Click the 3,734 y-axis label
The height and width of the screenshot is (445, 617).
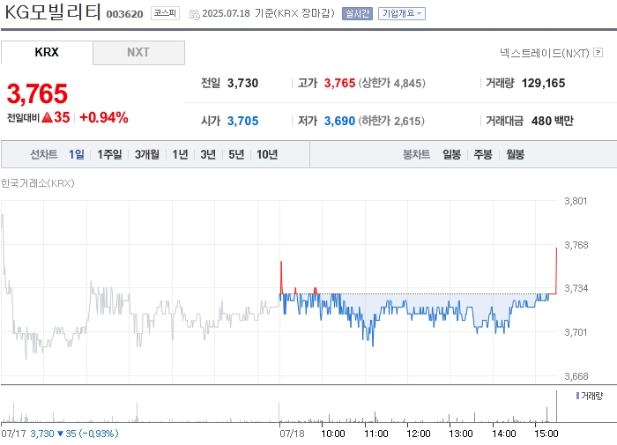[576, 288]
